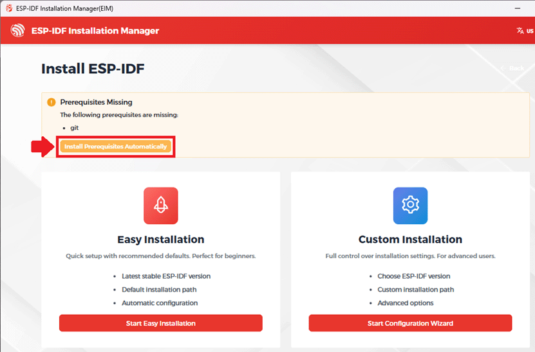Click the EIM app icon in title bar

pyautogui.click(x=9, y=8)
